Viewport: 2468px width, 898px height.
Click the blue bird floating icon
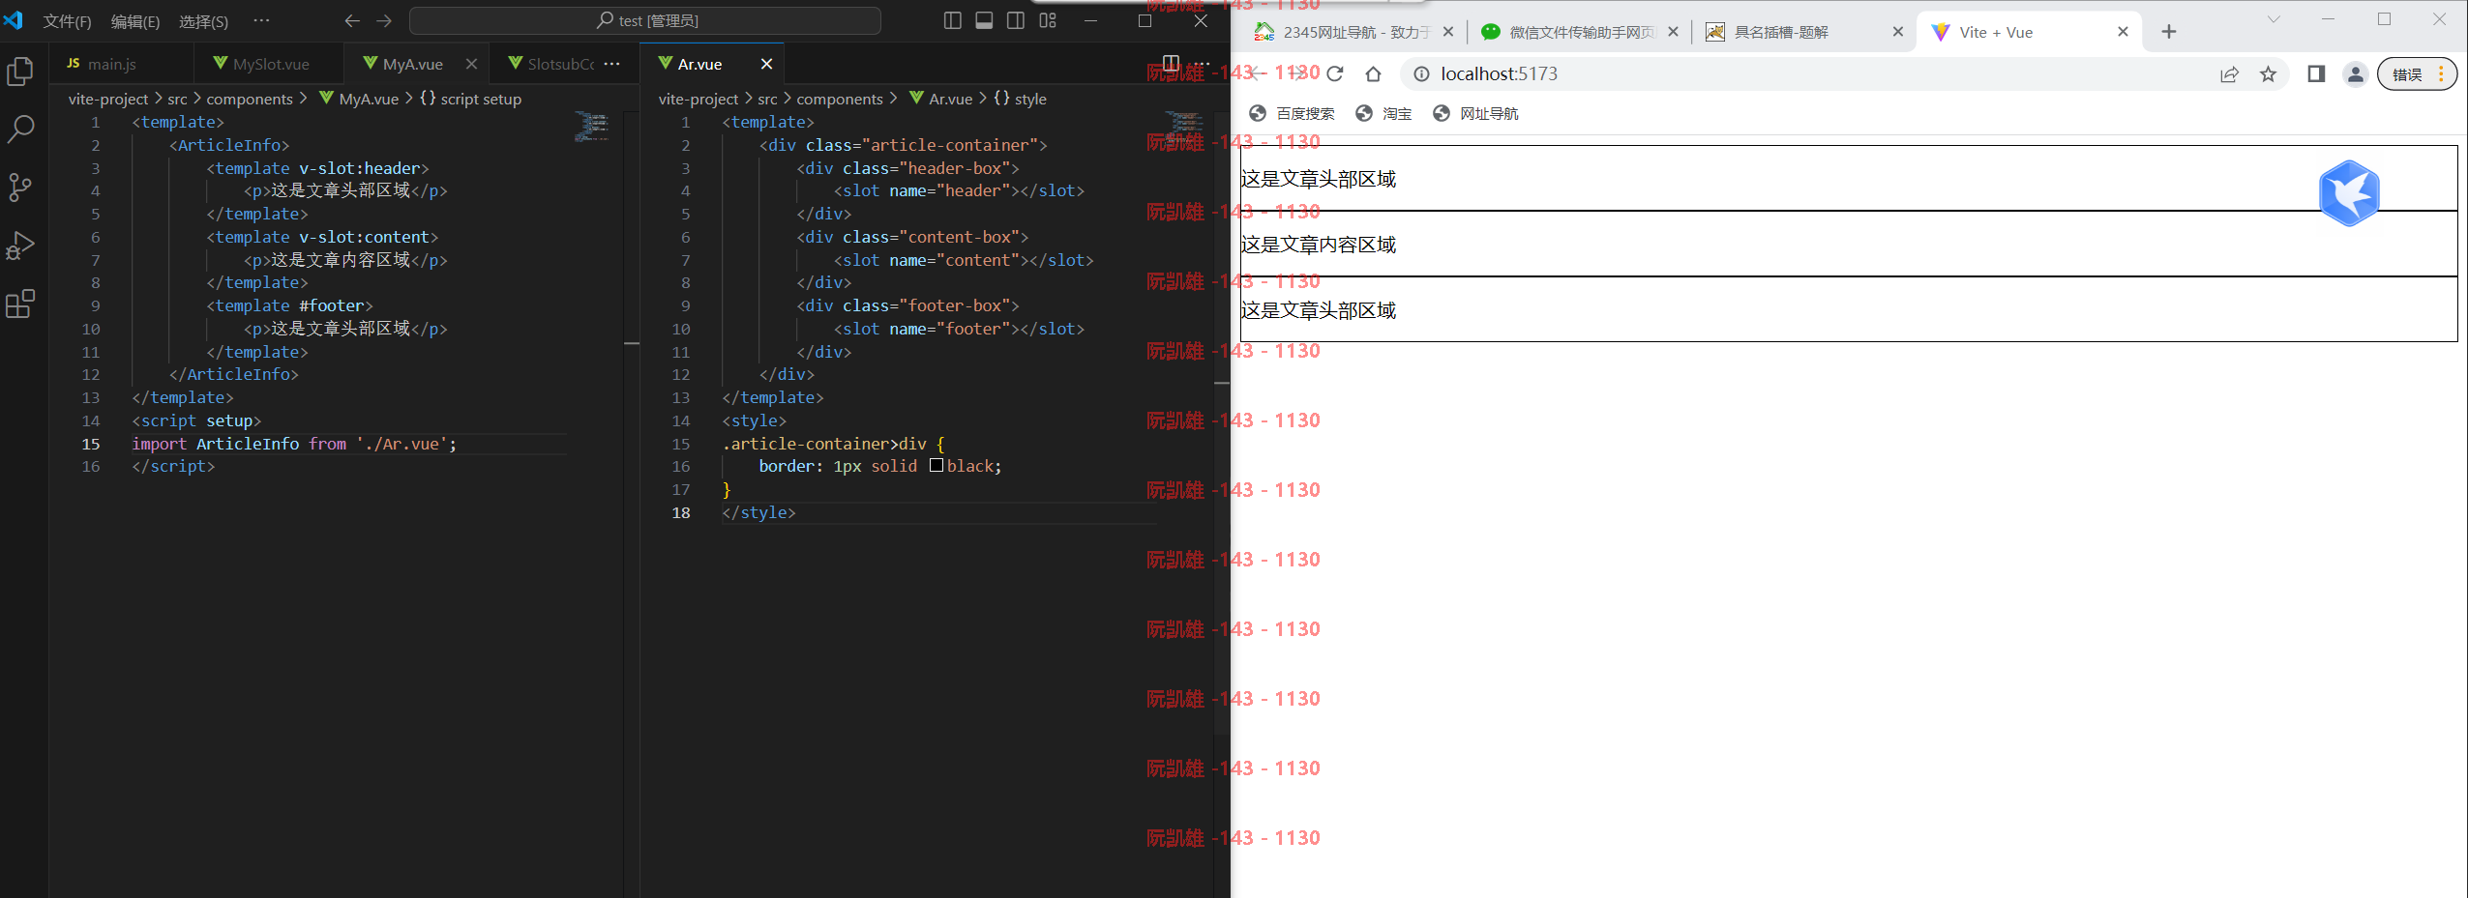[x=2349, y=193]
